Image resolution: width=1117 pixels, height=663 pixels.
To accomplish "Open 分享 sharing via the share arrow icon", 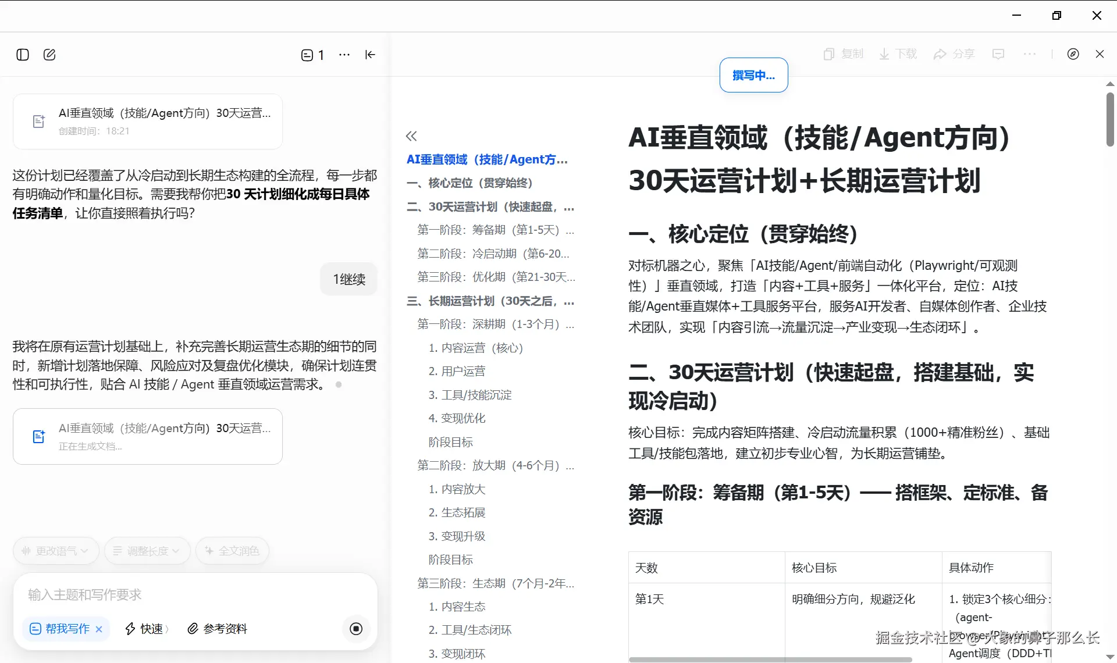I will click(941, 54).
